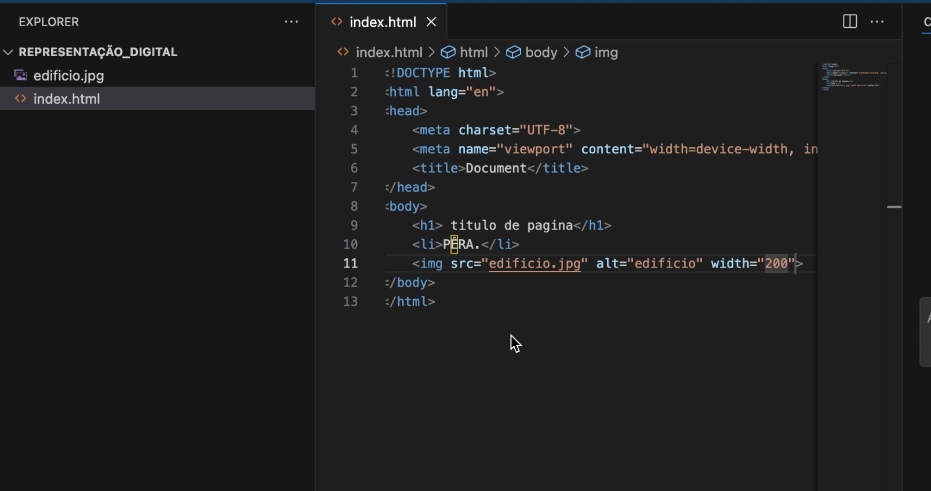
Task: Click the html cube icon in breadcrumbs
Action: 448,53
